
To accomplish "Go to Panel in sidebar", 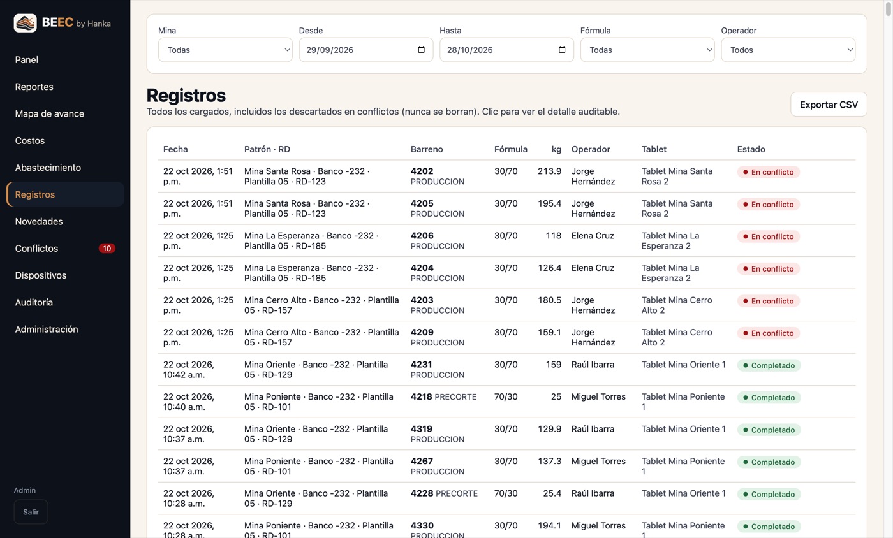I will (65, 60).
